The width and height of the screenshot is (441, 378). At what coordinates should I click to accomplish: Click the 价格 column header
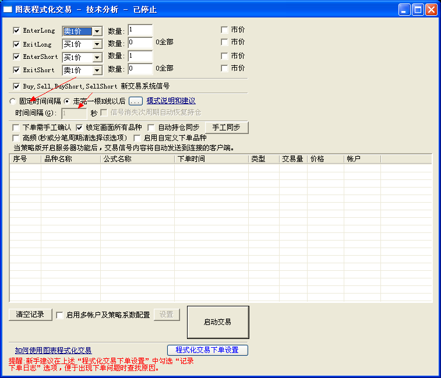pyautogui.click(x=326, y=159)
